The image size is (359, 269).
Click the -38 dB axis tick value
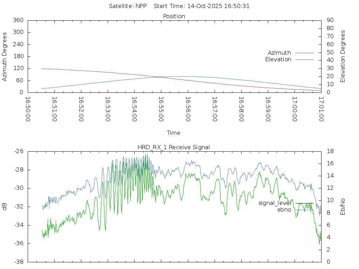pos(19,262)
